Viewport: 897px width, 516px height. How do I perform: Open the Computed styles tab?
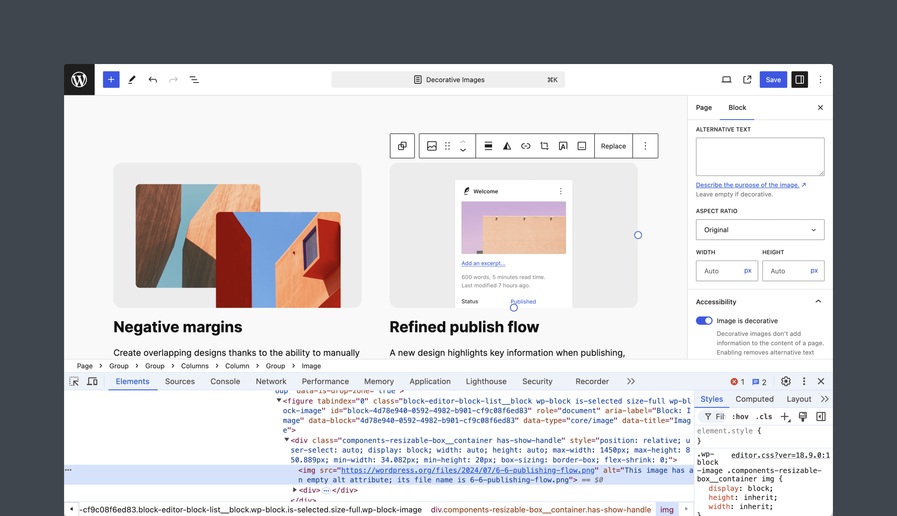754,399
